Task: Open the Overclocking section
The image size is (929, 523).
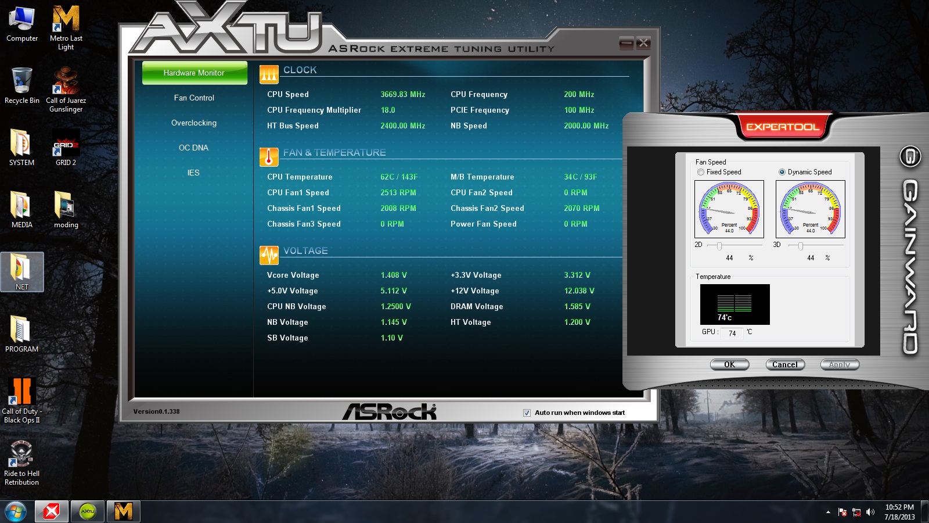Action: pos(194,123)
